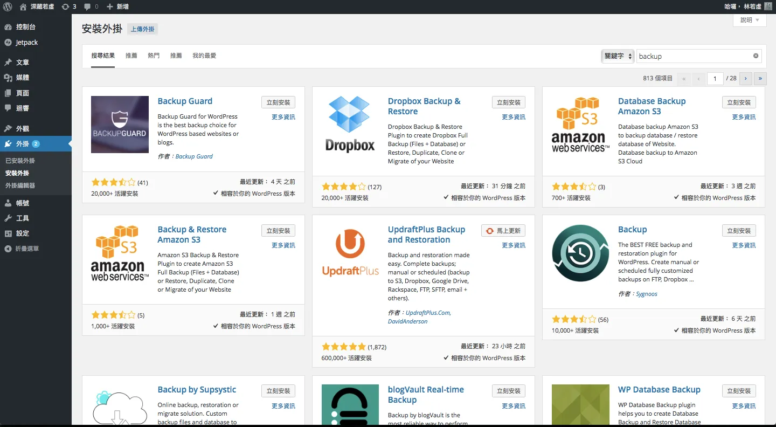Click the user avatar in top right
Screen dimensions: 776x427
pos(768,6)
